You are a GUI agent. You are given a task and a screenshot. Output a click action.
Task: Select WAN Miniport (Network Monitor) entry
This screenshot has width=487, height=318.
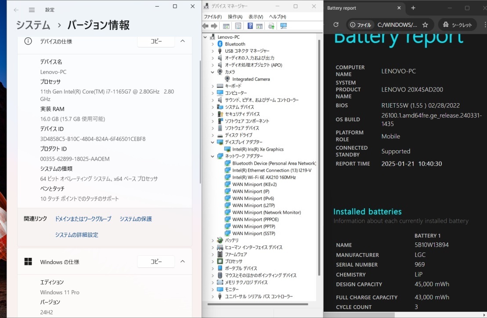pos(267,213)
